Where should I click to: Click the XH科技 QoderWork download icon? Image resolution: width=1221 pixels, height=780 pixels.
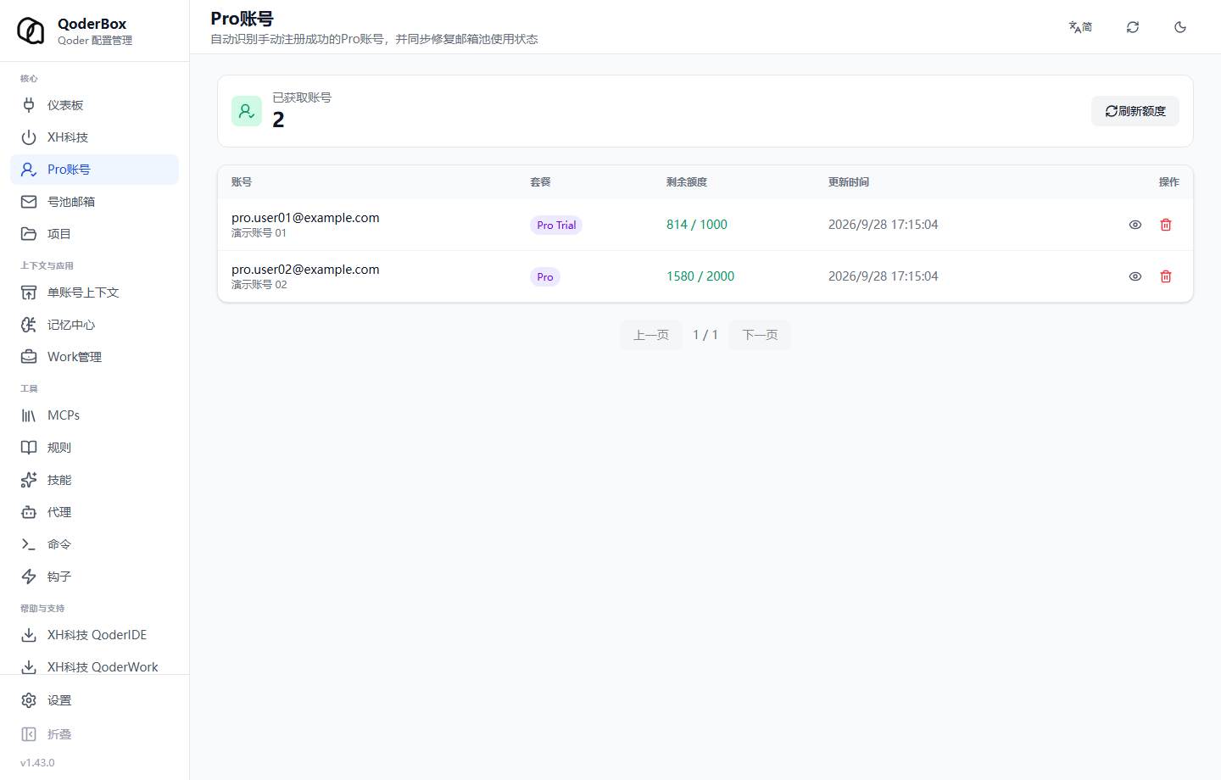[x=29, y=667]
